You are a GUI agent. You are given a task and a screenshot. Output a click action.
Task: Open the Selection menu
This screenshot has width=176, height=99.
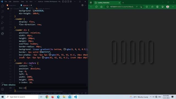tap(16, 2)
